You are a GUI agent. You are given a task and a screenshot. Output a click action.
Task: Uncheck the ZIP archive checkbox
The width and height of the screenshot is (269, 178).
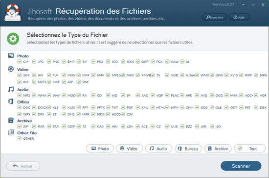20,127
